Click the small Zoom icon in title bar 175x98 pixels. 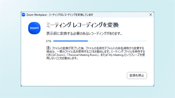24,14
